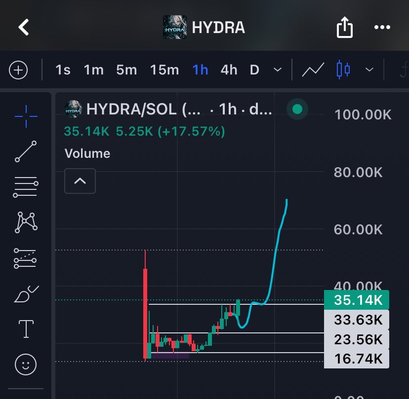Select the 1m timeframe
Image resolution: width=409 pixels, height=399 pixels.
point(94,70)
